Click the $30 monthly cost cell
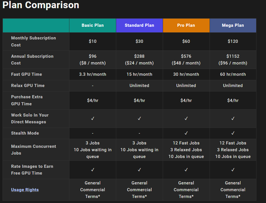Viewport: 266px width, 203px height. pos(139,41)
